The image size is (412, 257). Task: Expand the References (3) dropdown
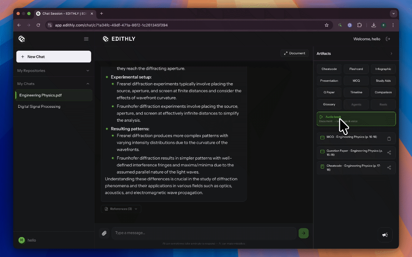(121, 209)
